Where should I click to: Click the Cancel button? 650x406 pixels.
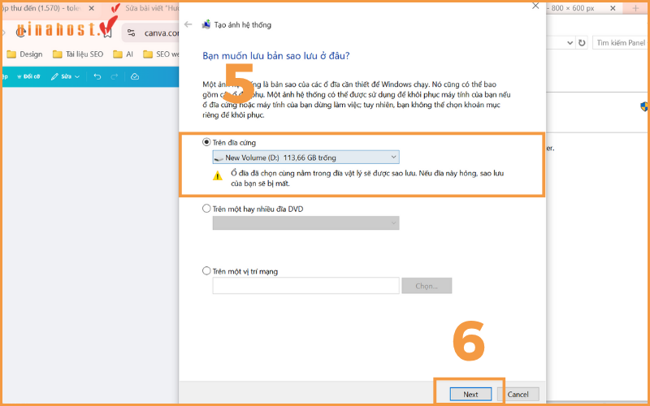tap(518, 394)
